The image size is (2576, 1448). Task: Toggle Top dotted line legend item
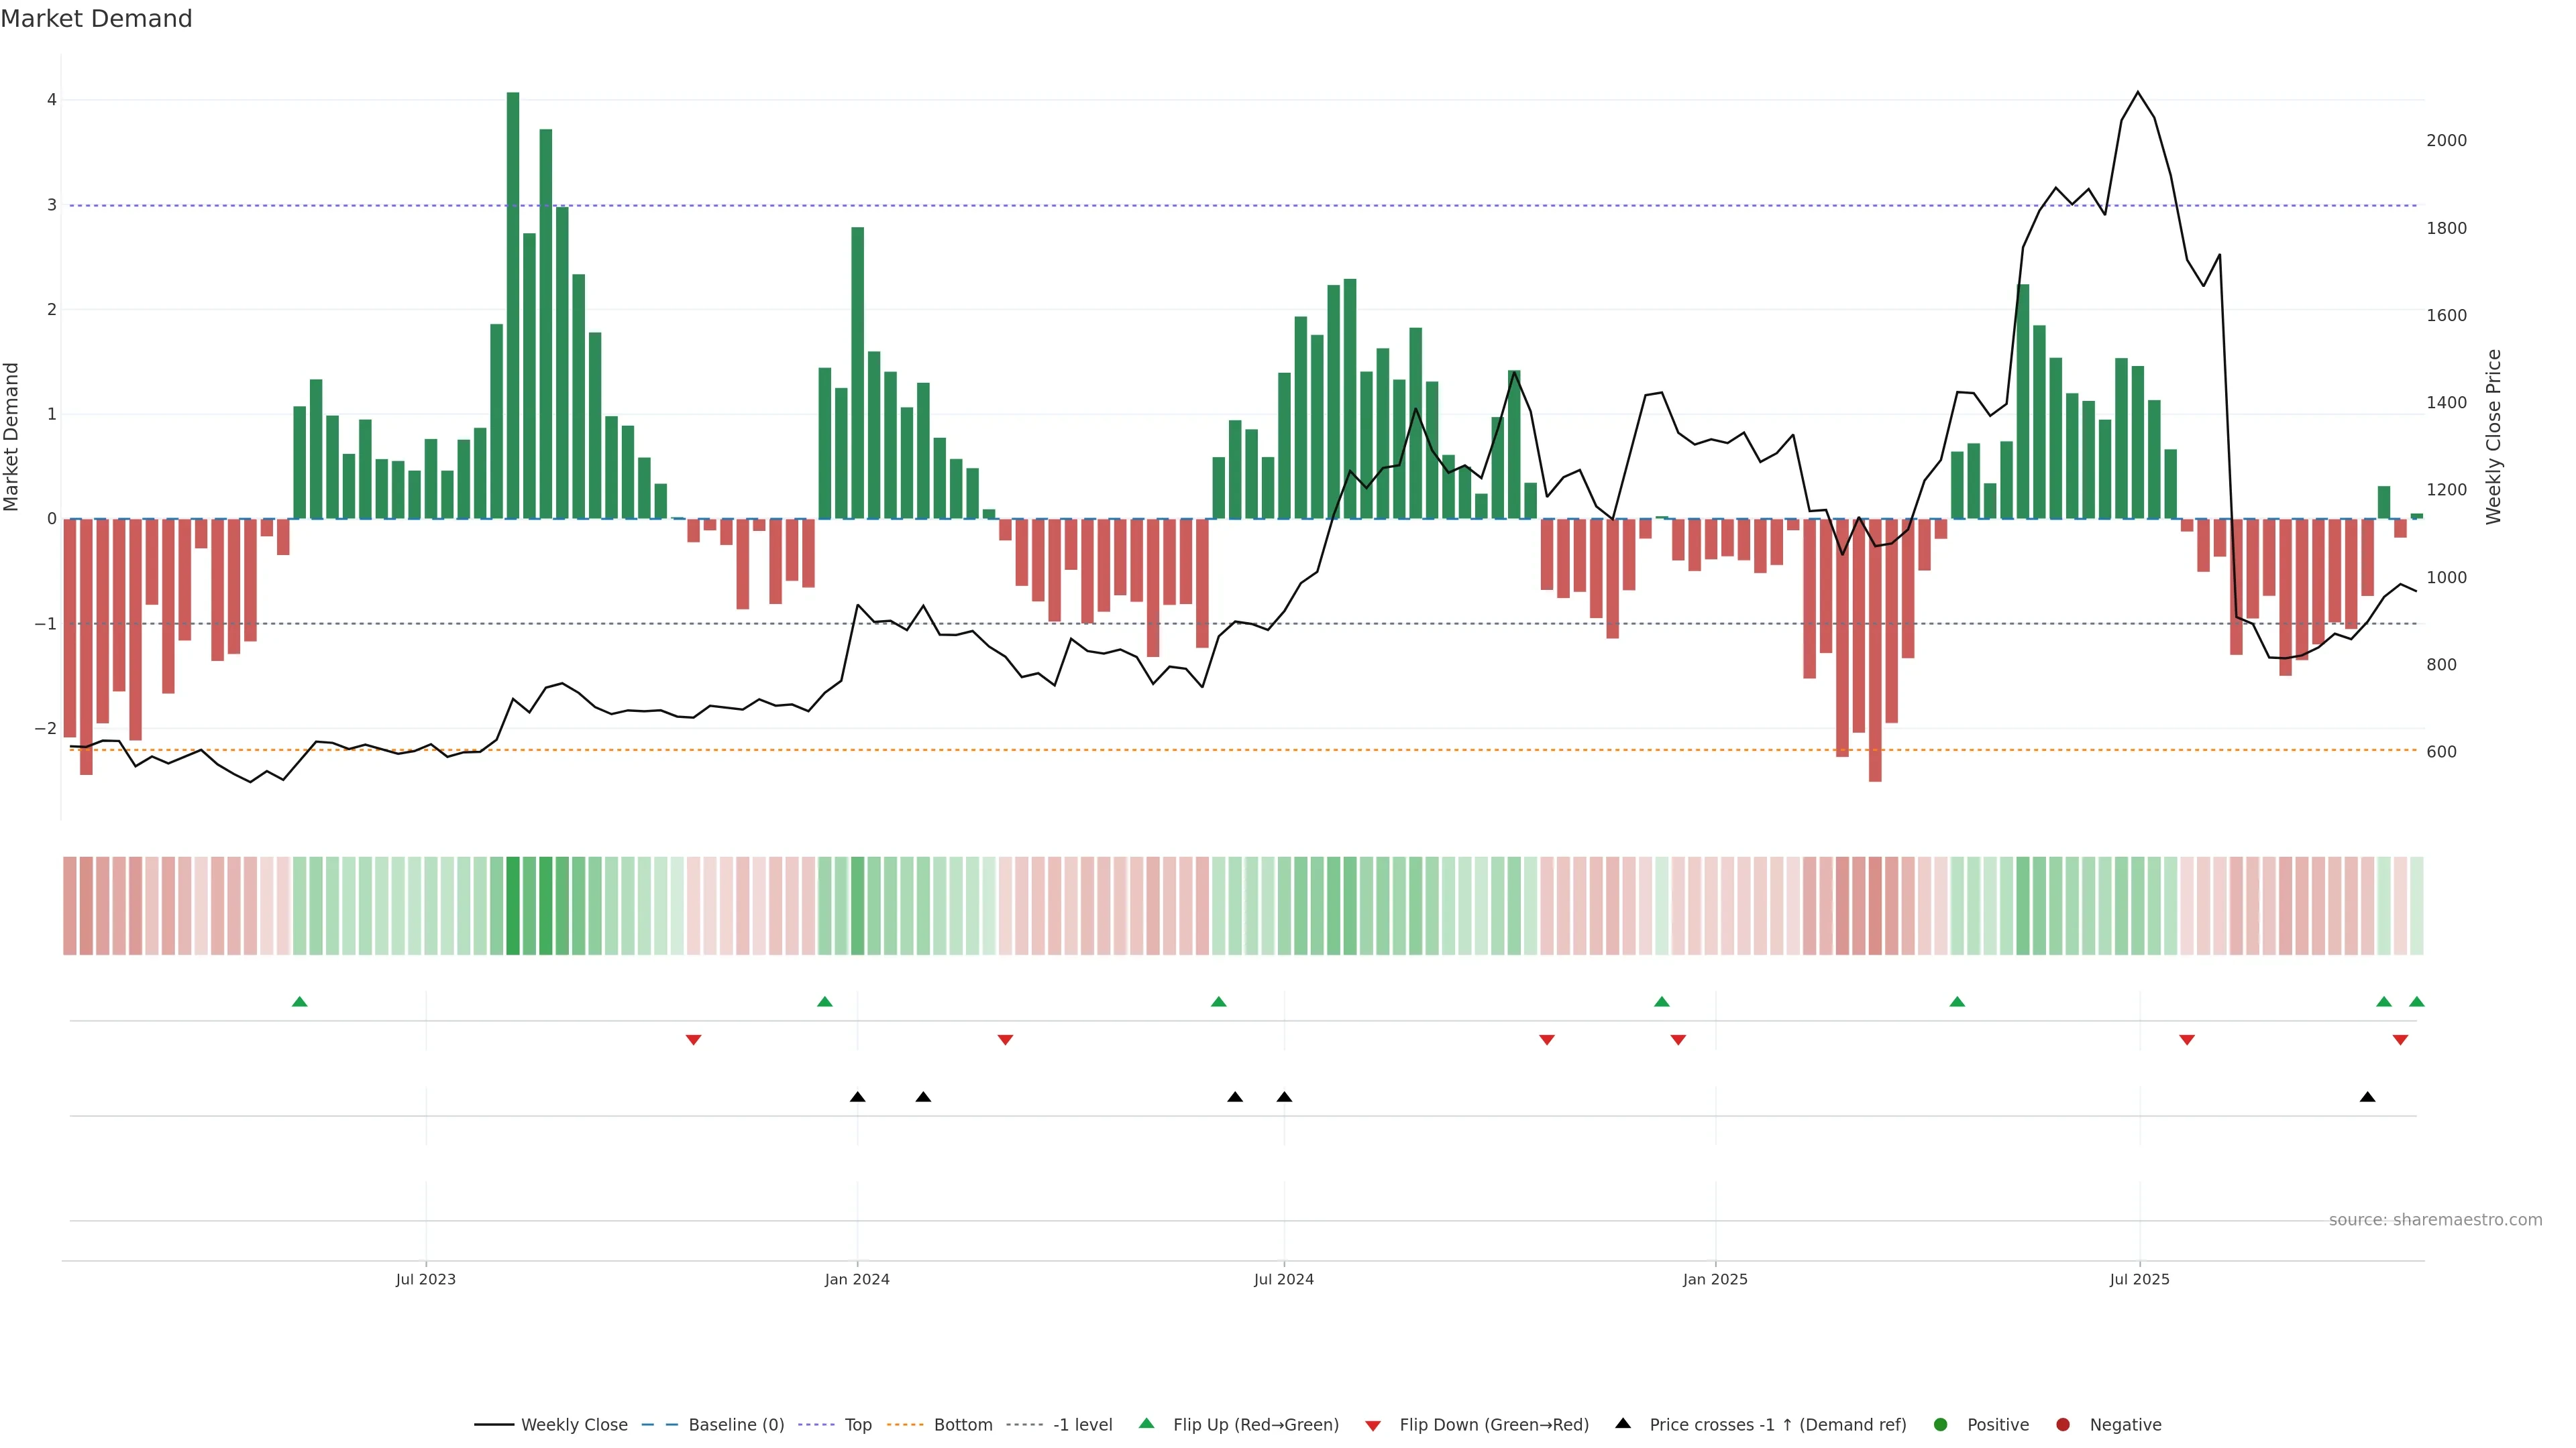click(x=857, y=1425)
